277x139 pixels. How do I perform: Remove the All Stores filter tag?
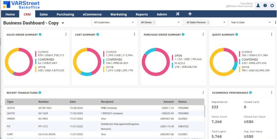(154, 22)
